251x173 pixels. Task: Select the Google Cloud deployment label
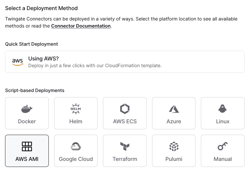(76, 159)
